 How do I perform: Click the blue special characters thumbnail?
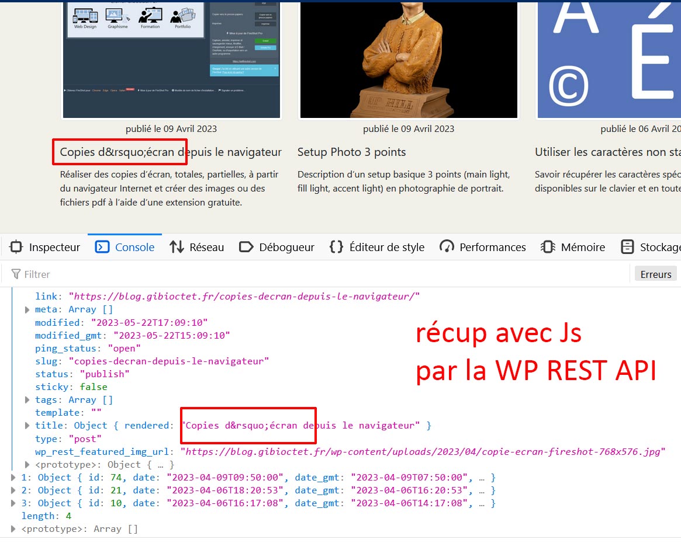point(609,60)
